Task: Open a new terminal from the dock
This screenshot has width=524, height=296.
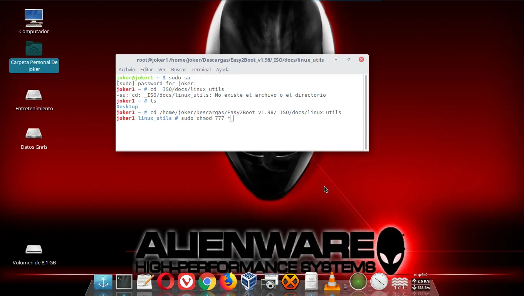Action: click(x=123, y=282)
